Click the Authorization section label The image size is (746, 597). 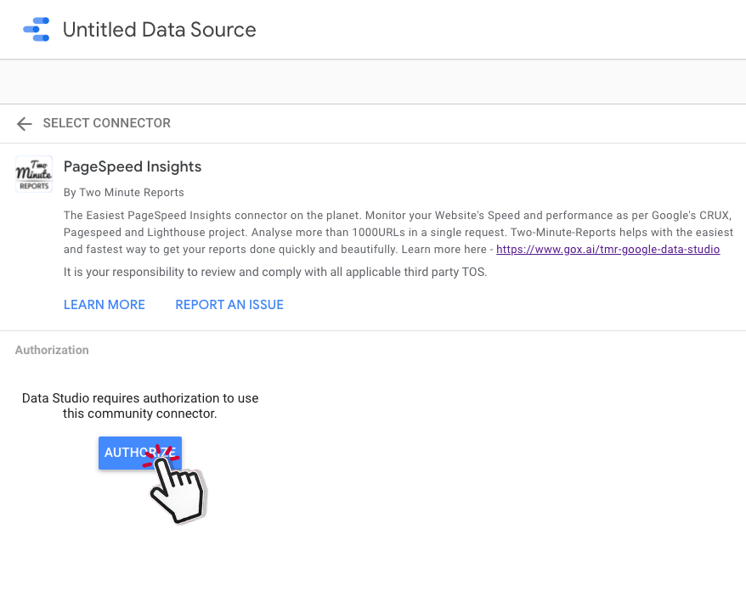[x=52, y=350]
